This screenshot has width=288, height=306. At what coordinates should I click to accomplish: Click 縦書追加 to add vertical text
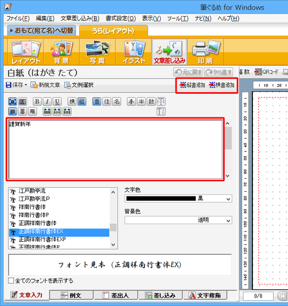coord(192,85)
